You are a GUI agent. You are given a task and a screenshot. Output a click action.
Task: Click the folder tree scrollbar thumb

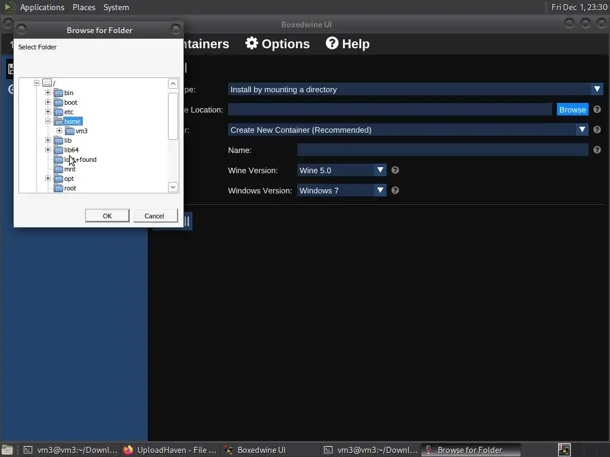[x=173, y=116]
